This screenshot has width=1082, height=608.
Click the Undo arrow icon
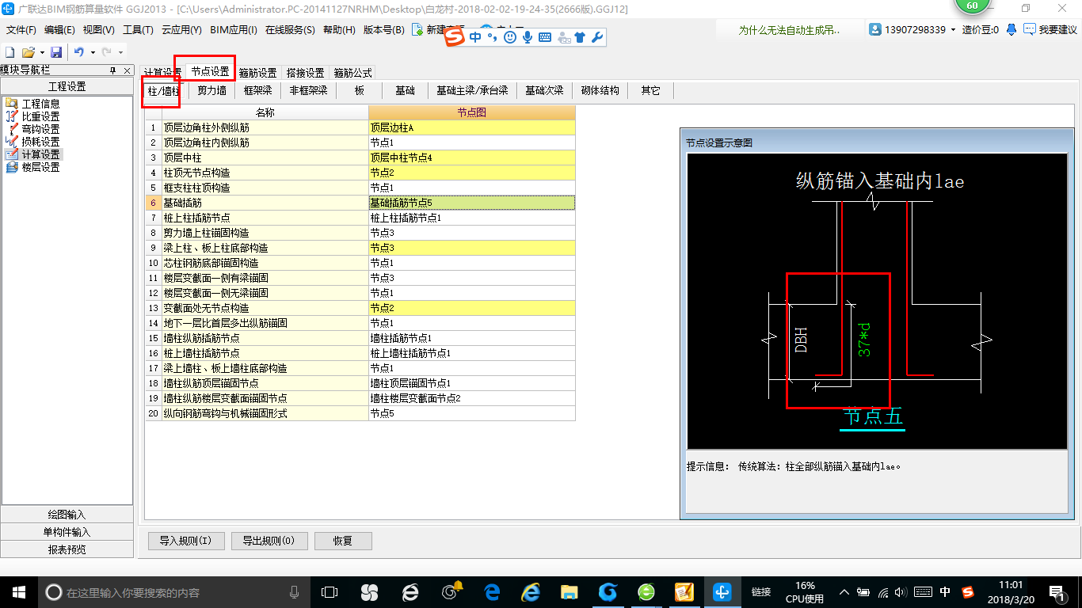point(79,52)
